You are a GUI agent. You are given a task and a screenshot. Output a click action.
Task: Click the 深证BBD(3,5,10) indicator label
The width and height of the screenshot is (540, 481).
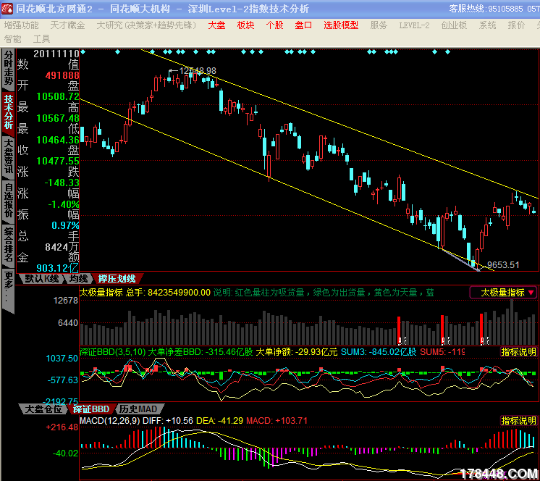(x=113, y=352)
